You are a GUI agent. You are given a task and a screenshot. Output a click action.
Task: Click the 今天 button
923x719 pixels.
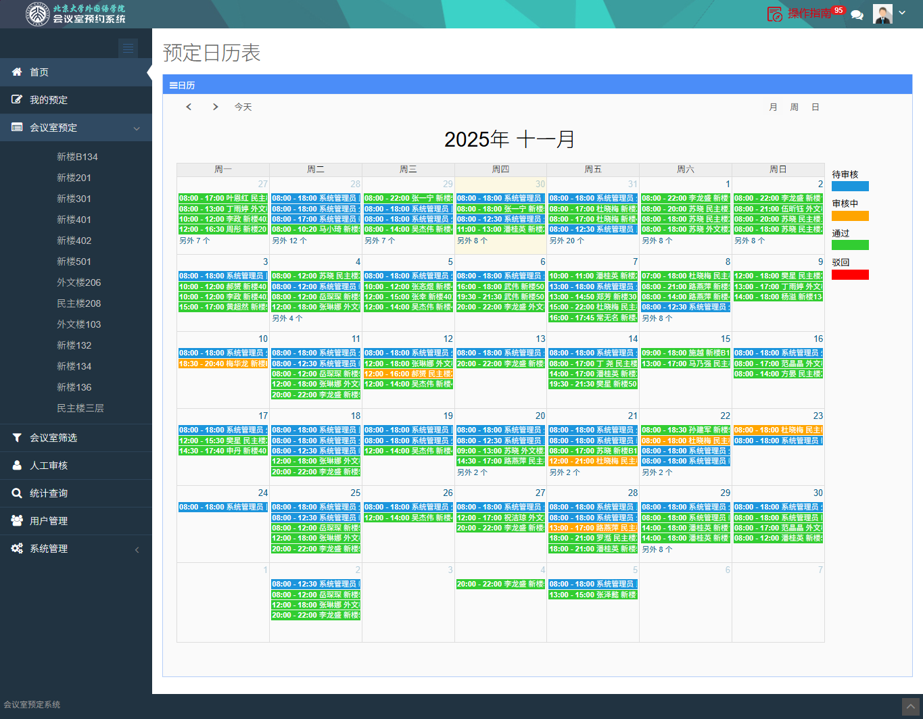pyautogui.click(x=243, y=107)
